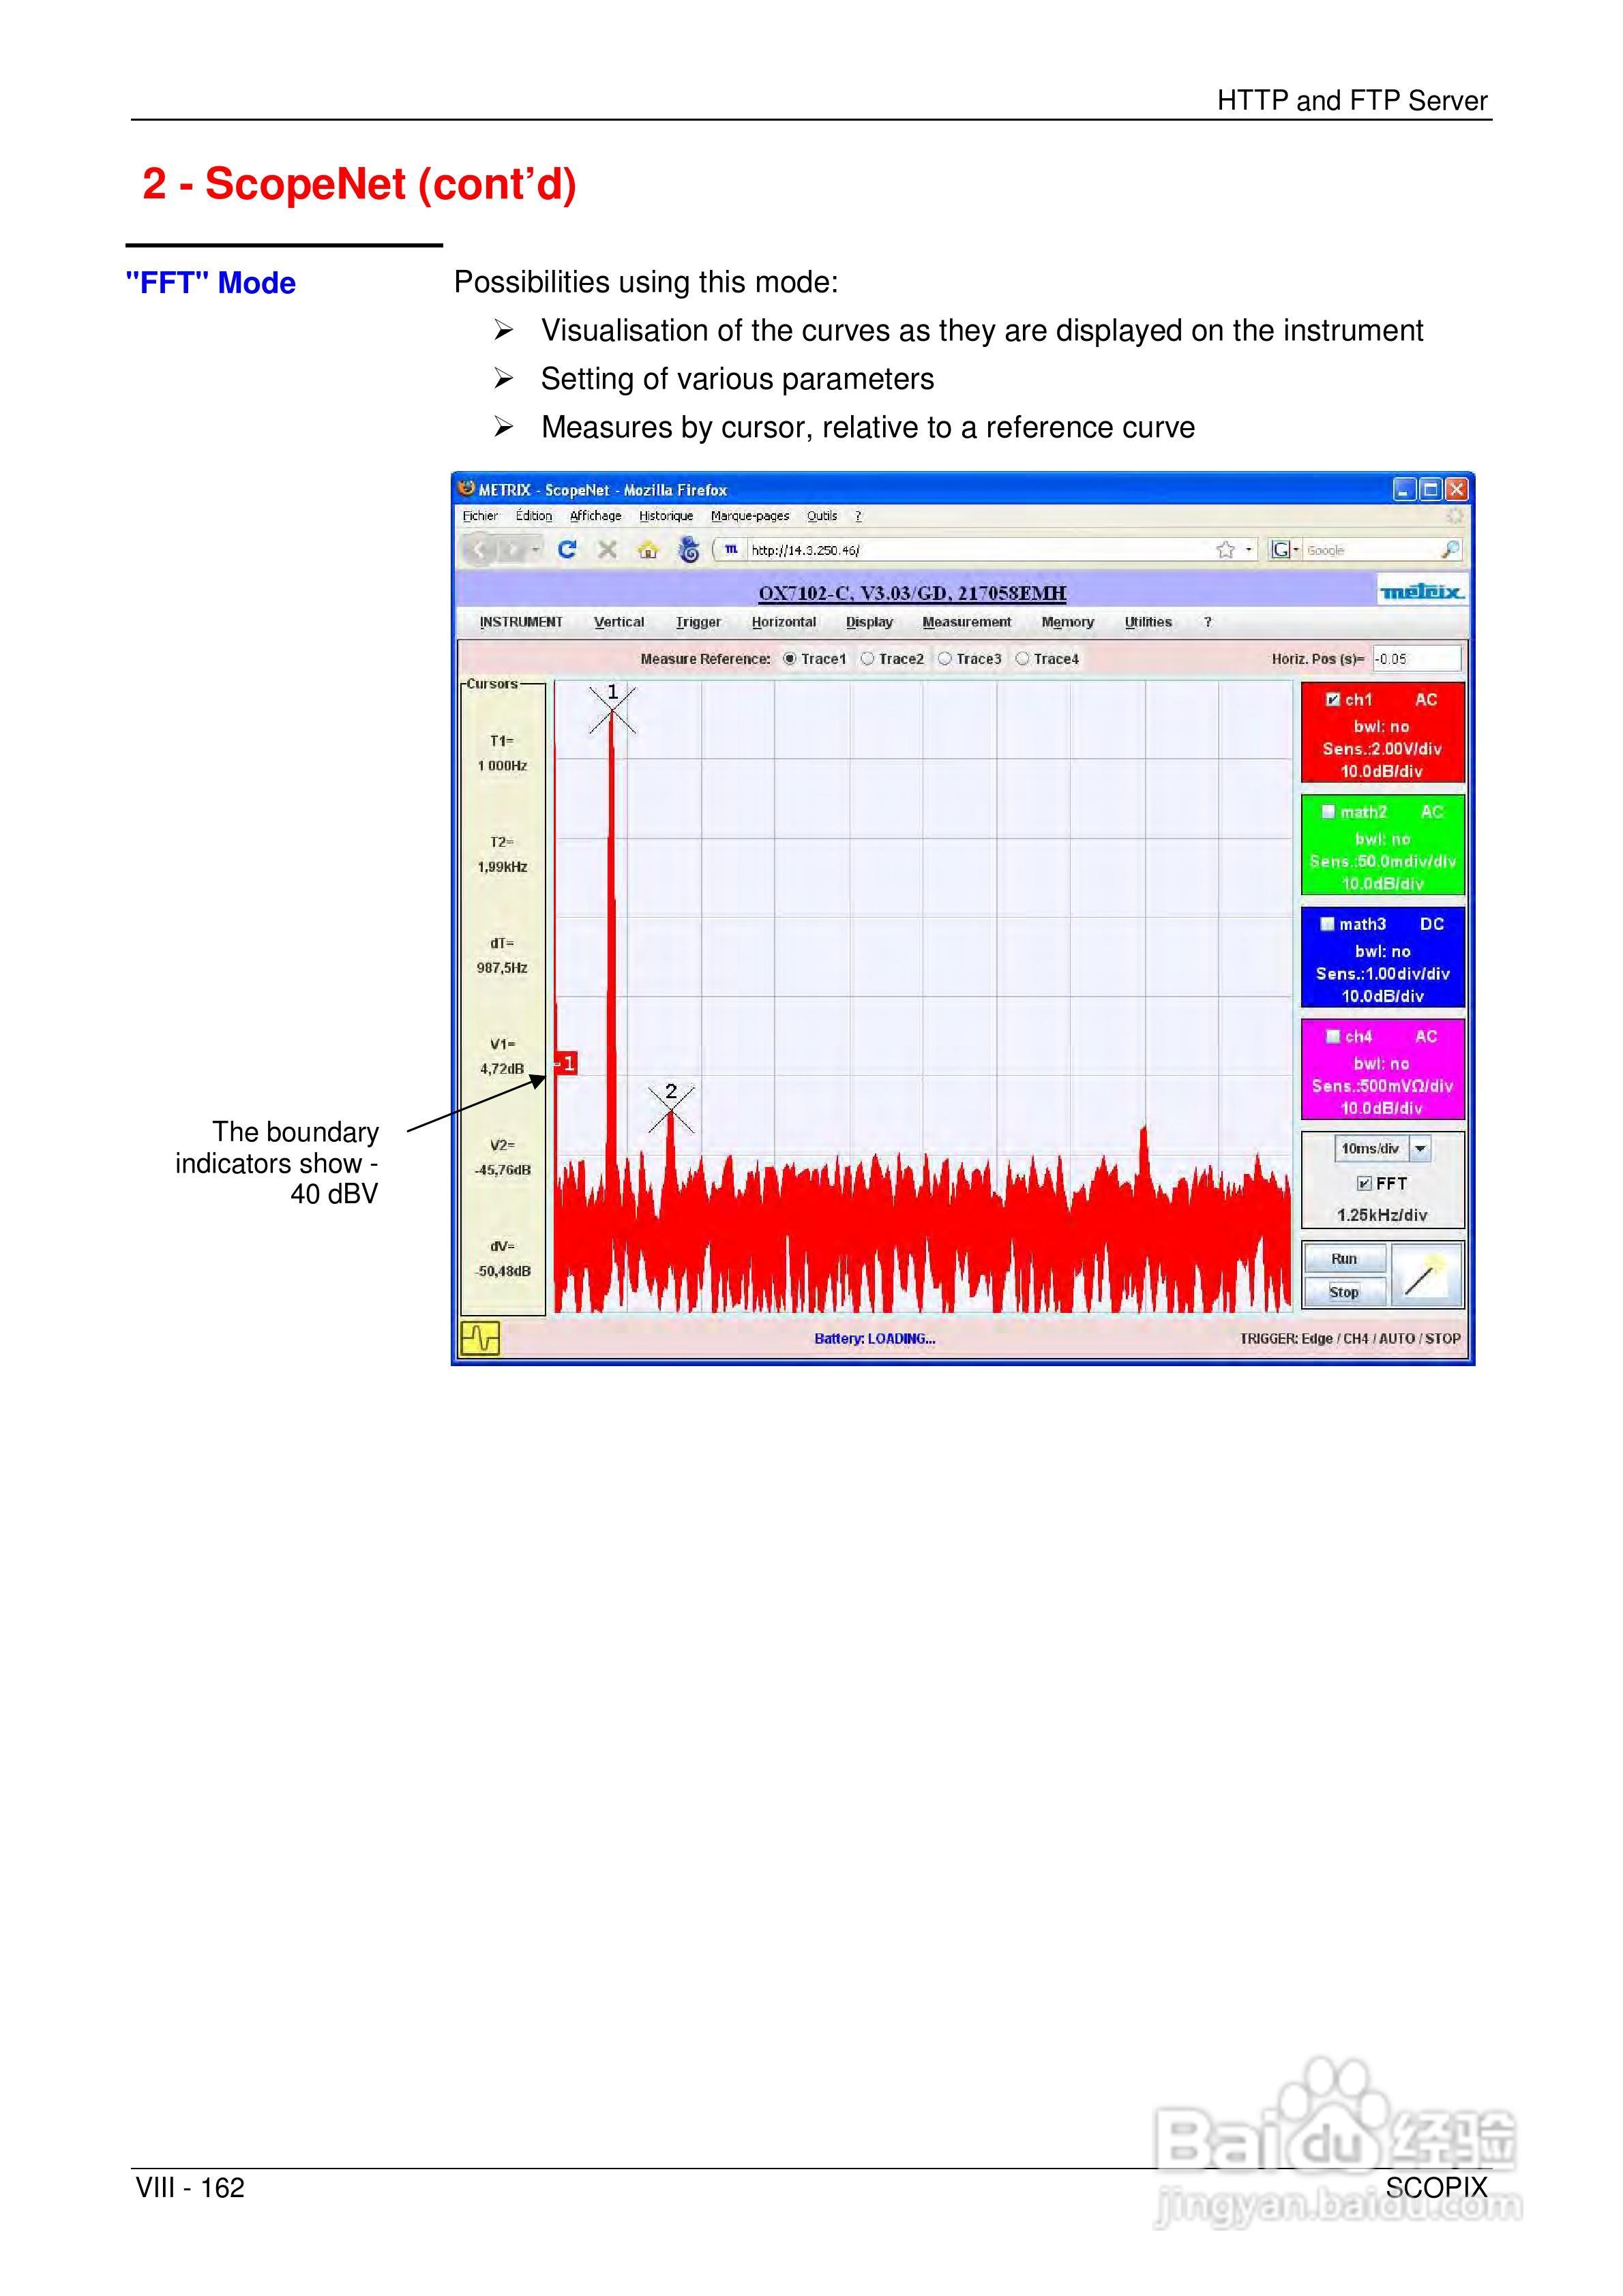Click the OX7102-C instrument title link
Image resolution: width=1623 pixels, height=2296 pixels.
pos(912,593)
